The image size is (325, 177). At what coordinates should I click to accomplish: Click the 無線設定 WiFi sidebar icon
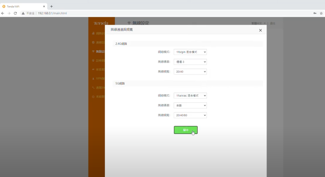coord(93,52)
